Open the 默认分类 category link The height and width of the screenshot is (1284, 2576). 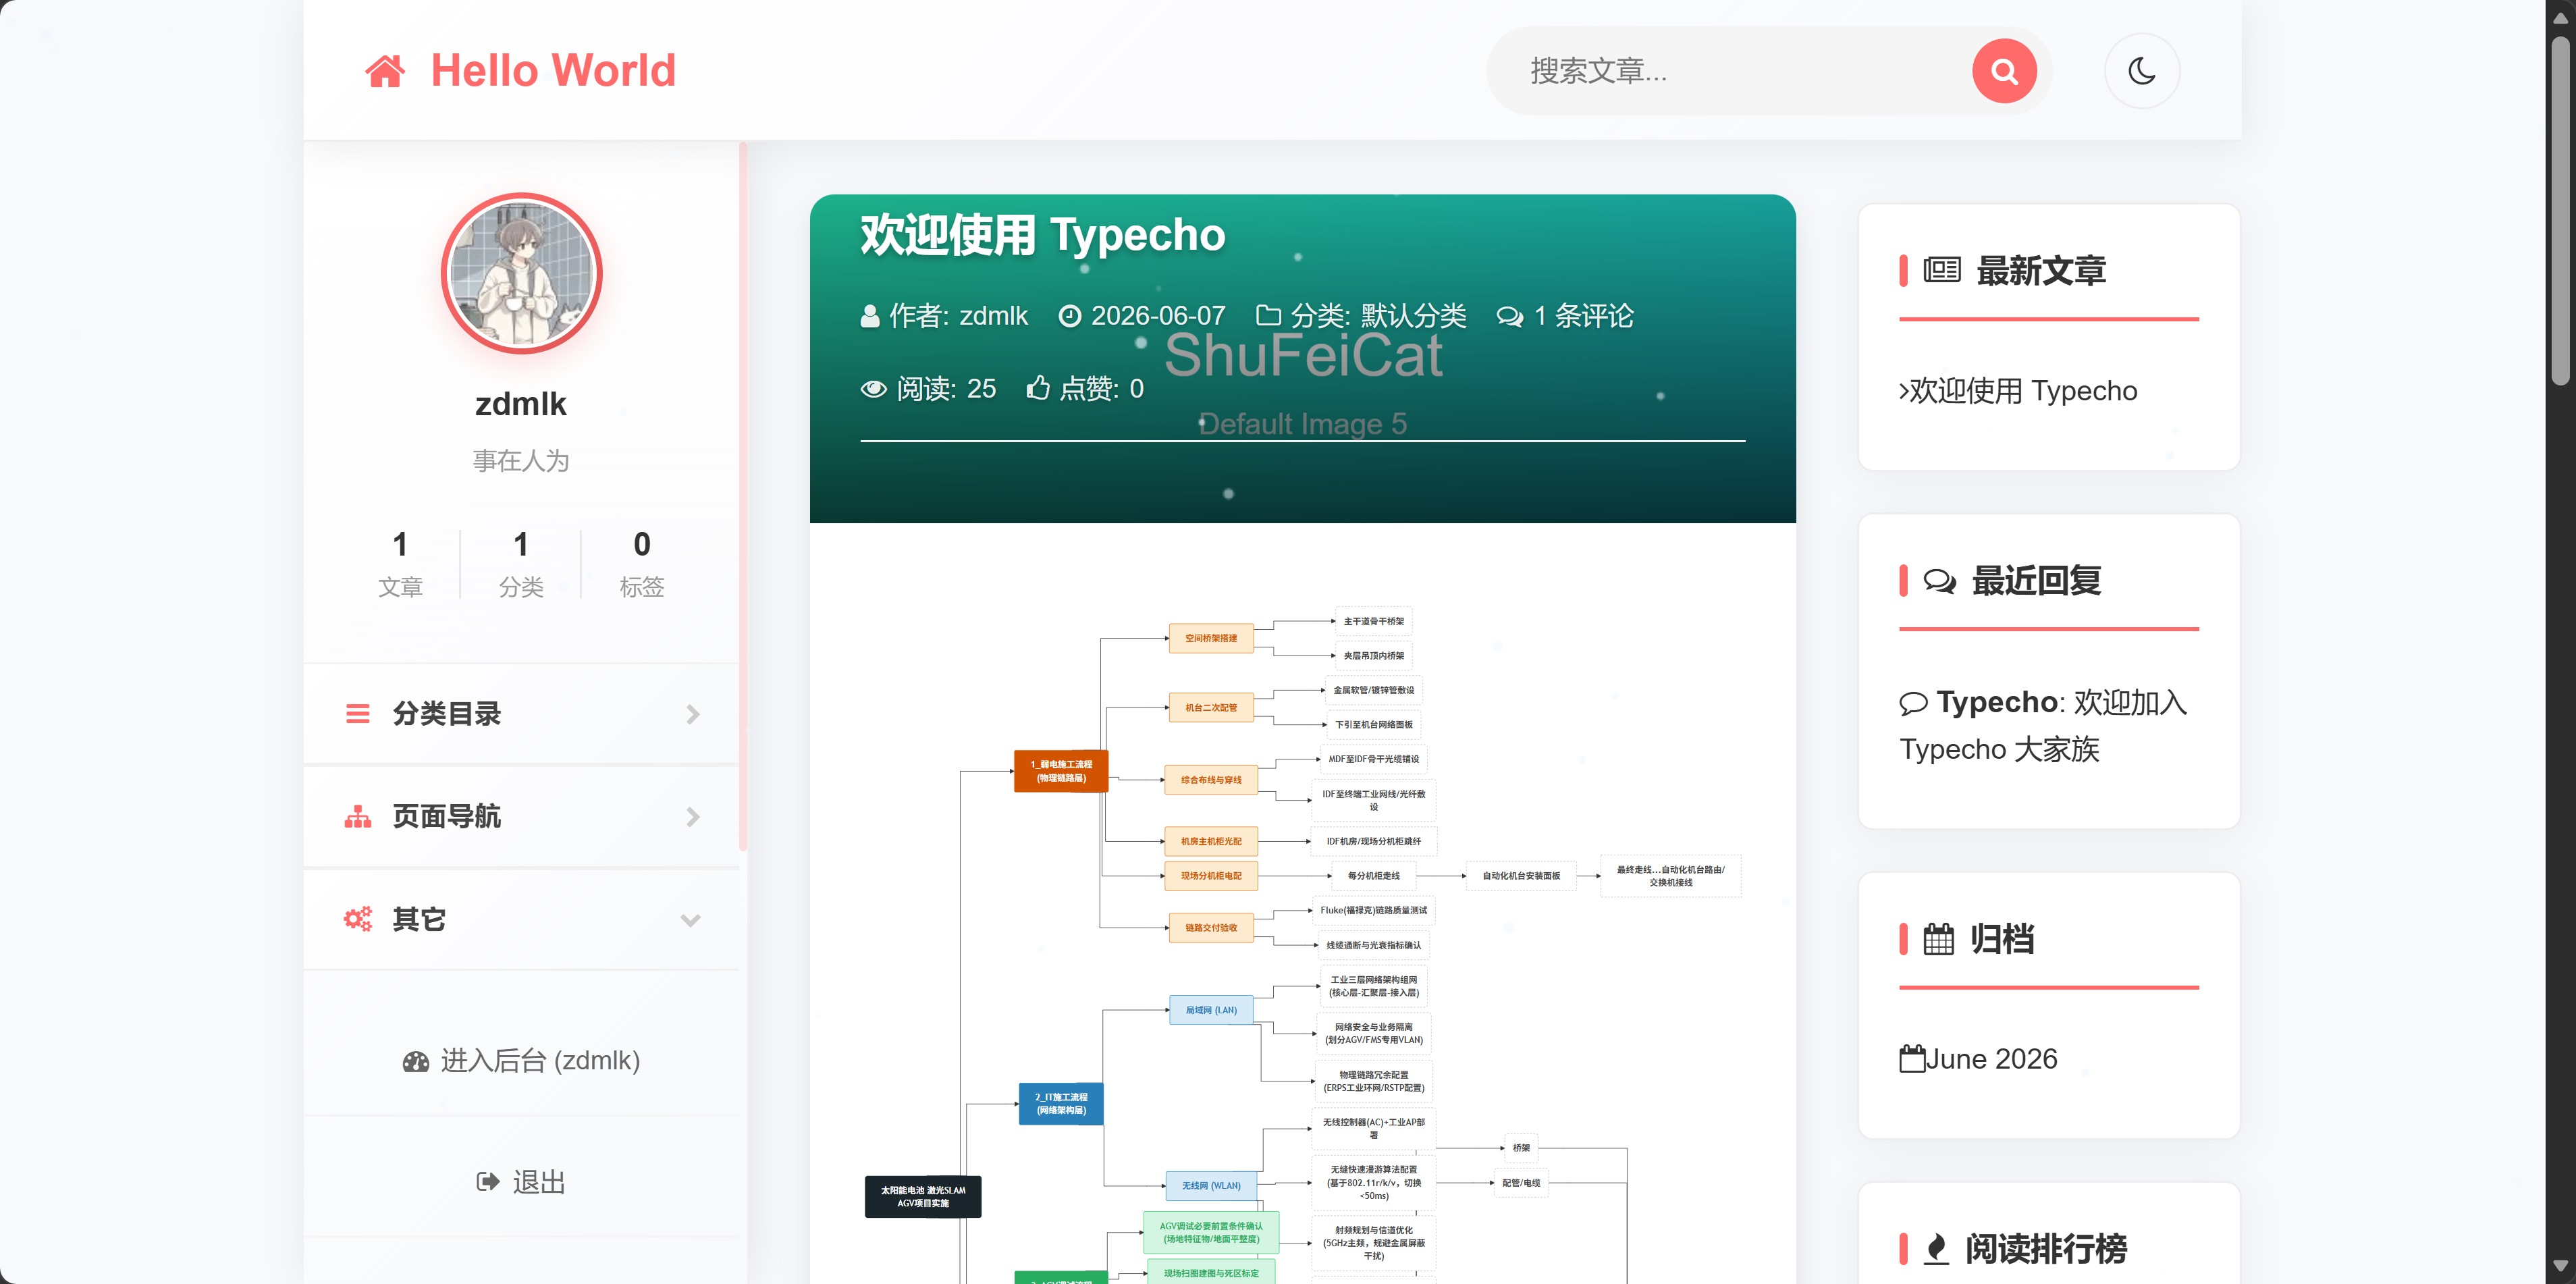point(1414,316)
